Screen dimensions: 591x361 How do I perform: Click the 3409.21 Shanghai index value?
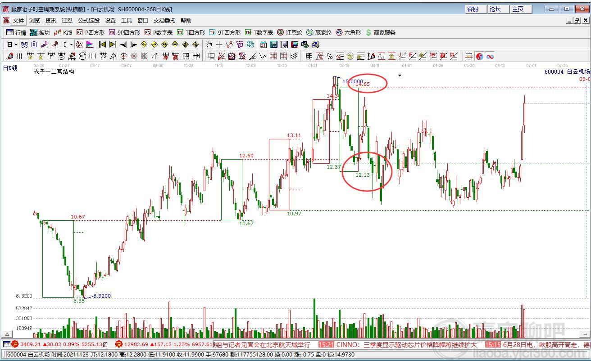[31, 344]
